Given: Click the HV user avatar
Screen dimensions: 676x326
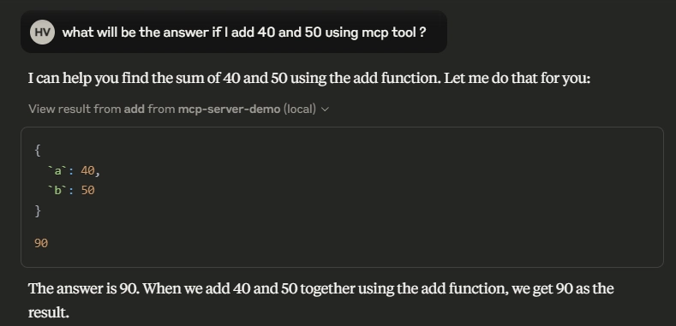Looking at the screenshot, I should coord(42,33).
